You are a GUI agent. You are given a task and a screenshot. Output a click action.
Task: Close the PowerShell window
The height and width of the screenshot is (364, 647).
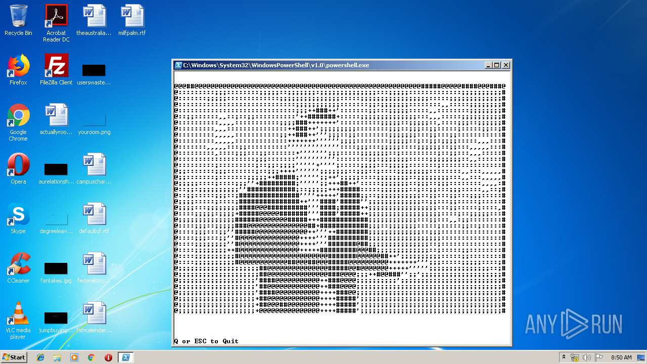point(506,65)
